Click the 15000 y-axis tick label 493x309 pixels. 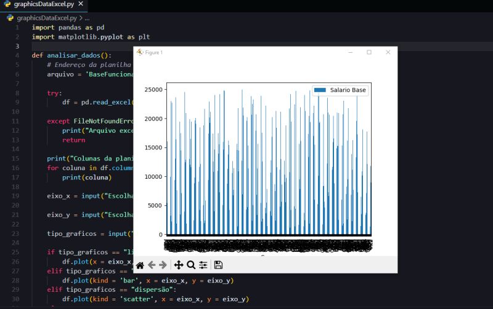coord(153,147)
